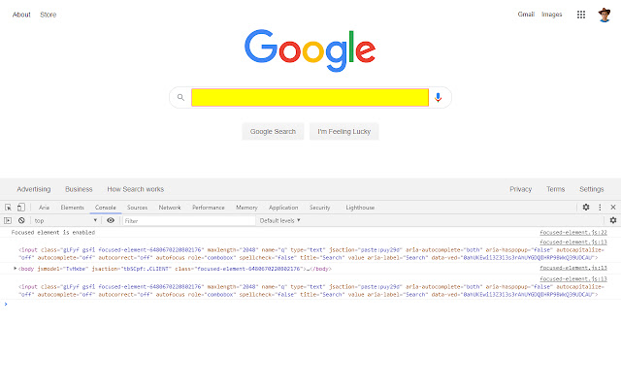Click the Google logo
This screenshot has height=388, width=621.
tap(310, 50)
